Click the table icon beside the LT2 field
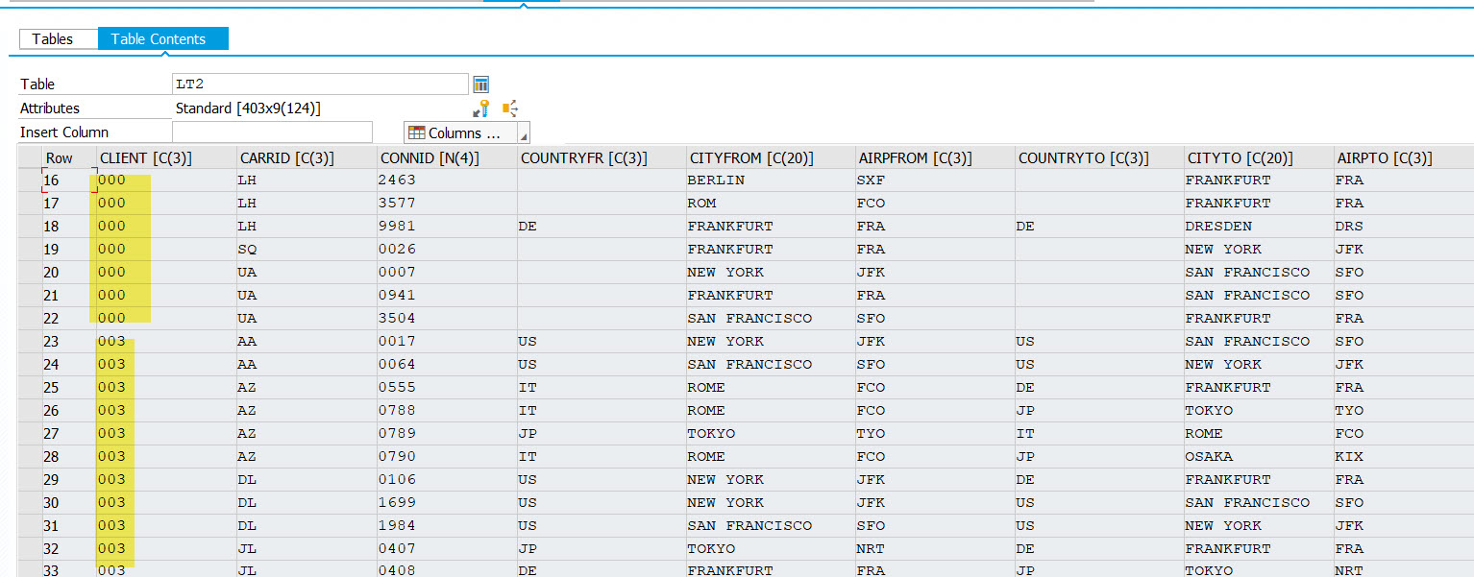This screenshot has width=1474, height=577. coord(481,84)
